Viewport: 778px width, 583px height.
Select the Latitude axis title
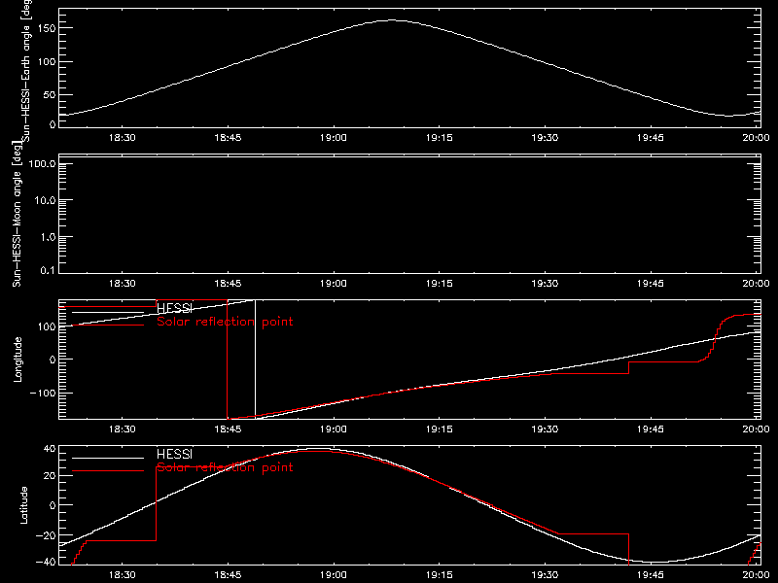[x=23, y=505]
